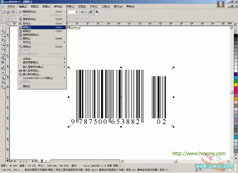Select the Polygon tool
Viewport: 238px width, 173px height.
click(x=3, y=54)
